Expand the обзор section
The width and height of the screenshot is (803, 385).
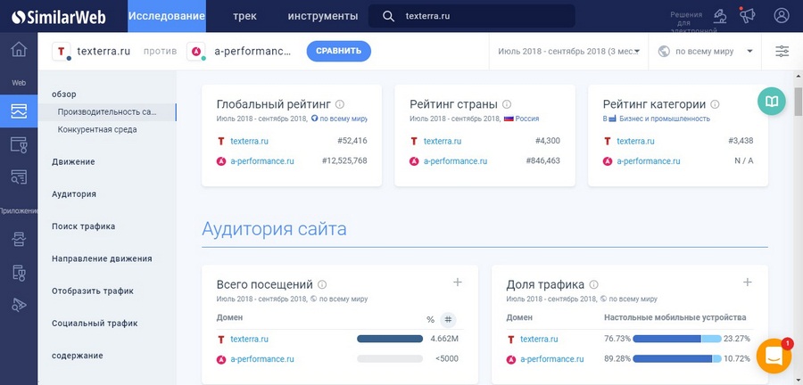click(x=63, y=94)
